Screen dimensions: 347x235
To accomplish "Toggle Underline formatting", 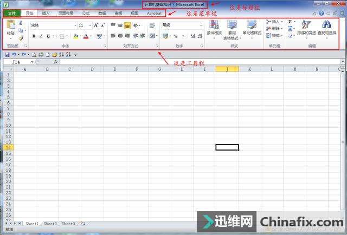I will 48,36.
